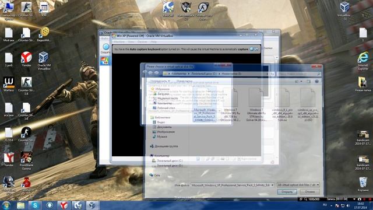
Task: Open the View menu in Win XP window
Action: point(131,41)
